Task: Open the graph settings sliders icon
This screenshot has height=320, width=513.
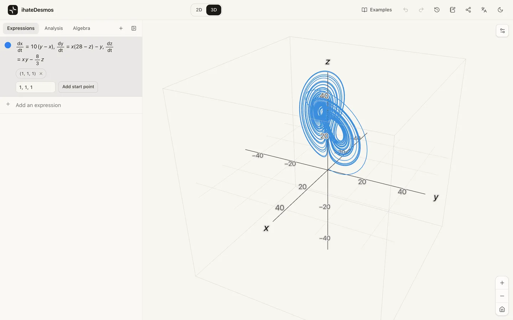Action: 502,31
